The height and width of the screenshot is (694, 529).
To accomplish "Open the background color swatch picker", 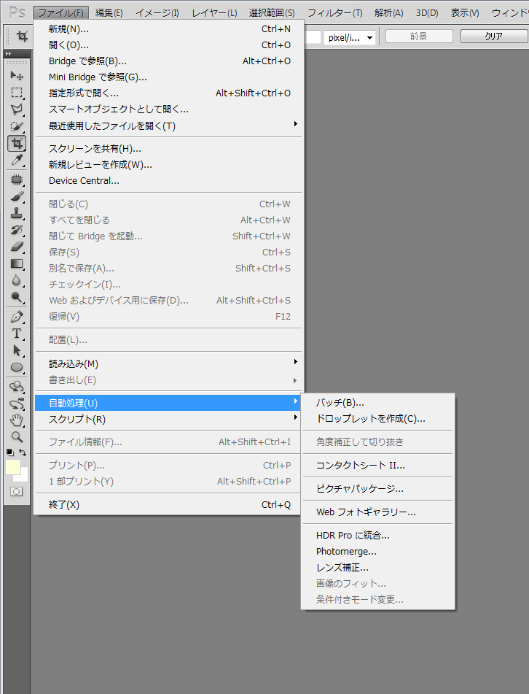I will (23, 477).
